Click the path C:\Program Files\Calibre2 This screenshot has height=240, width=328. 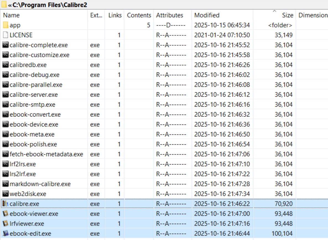tap(50, 5)
